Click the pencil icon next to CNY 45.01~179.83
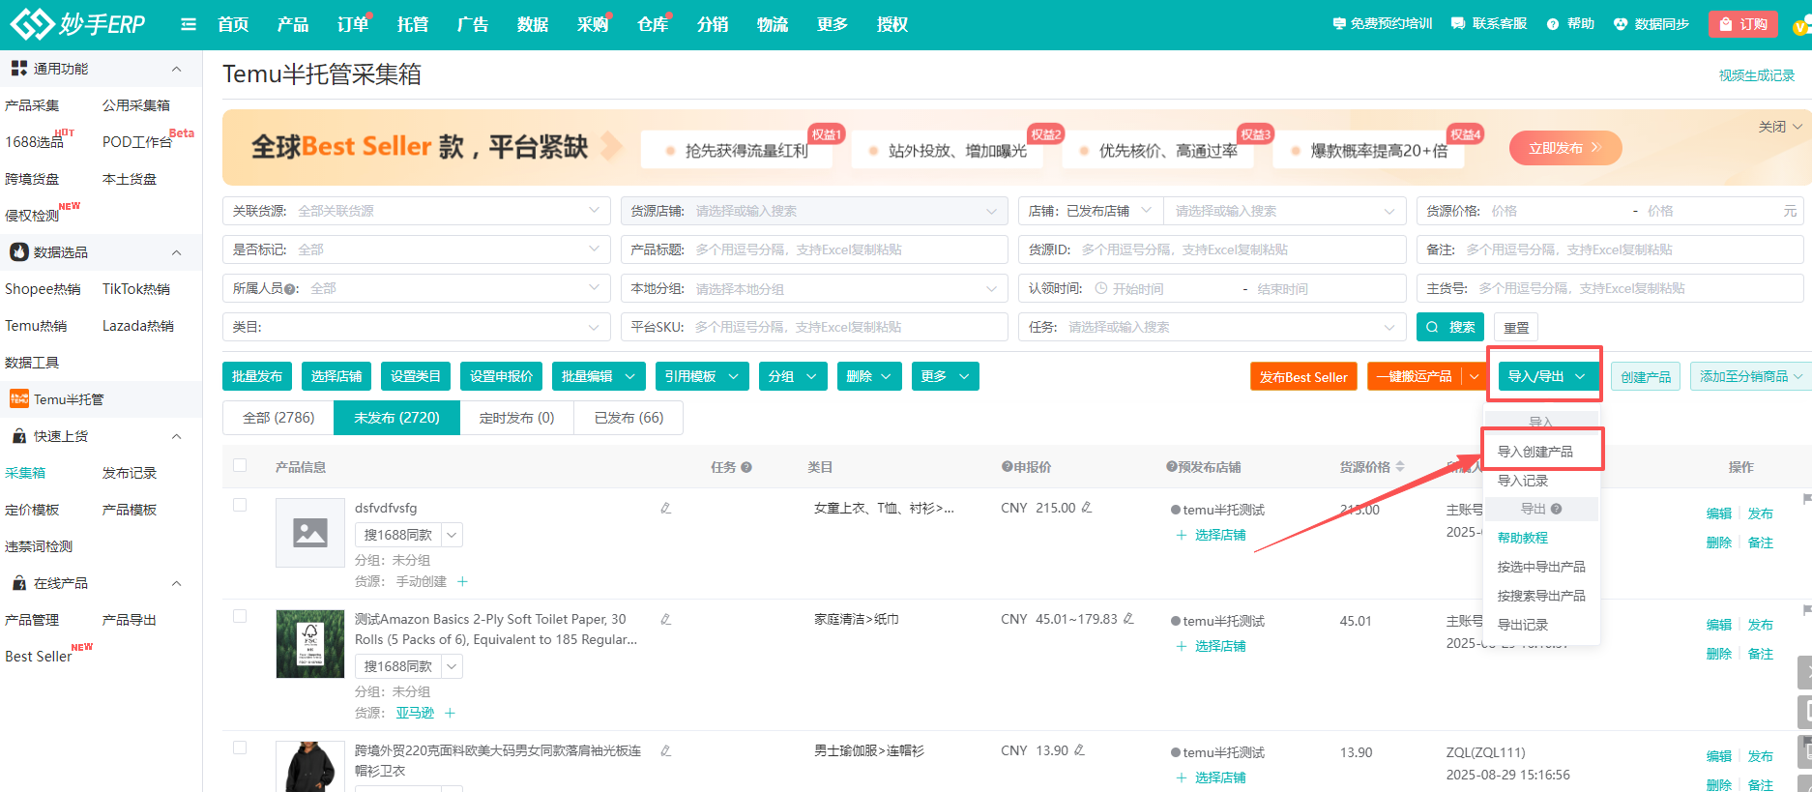The image size is (1812, 792). point(1128,619)
